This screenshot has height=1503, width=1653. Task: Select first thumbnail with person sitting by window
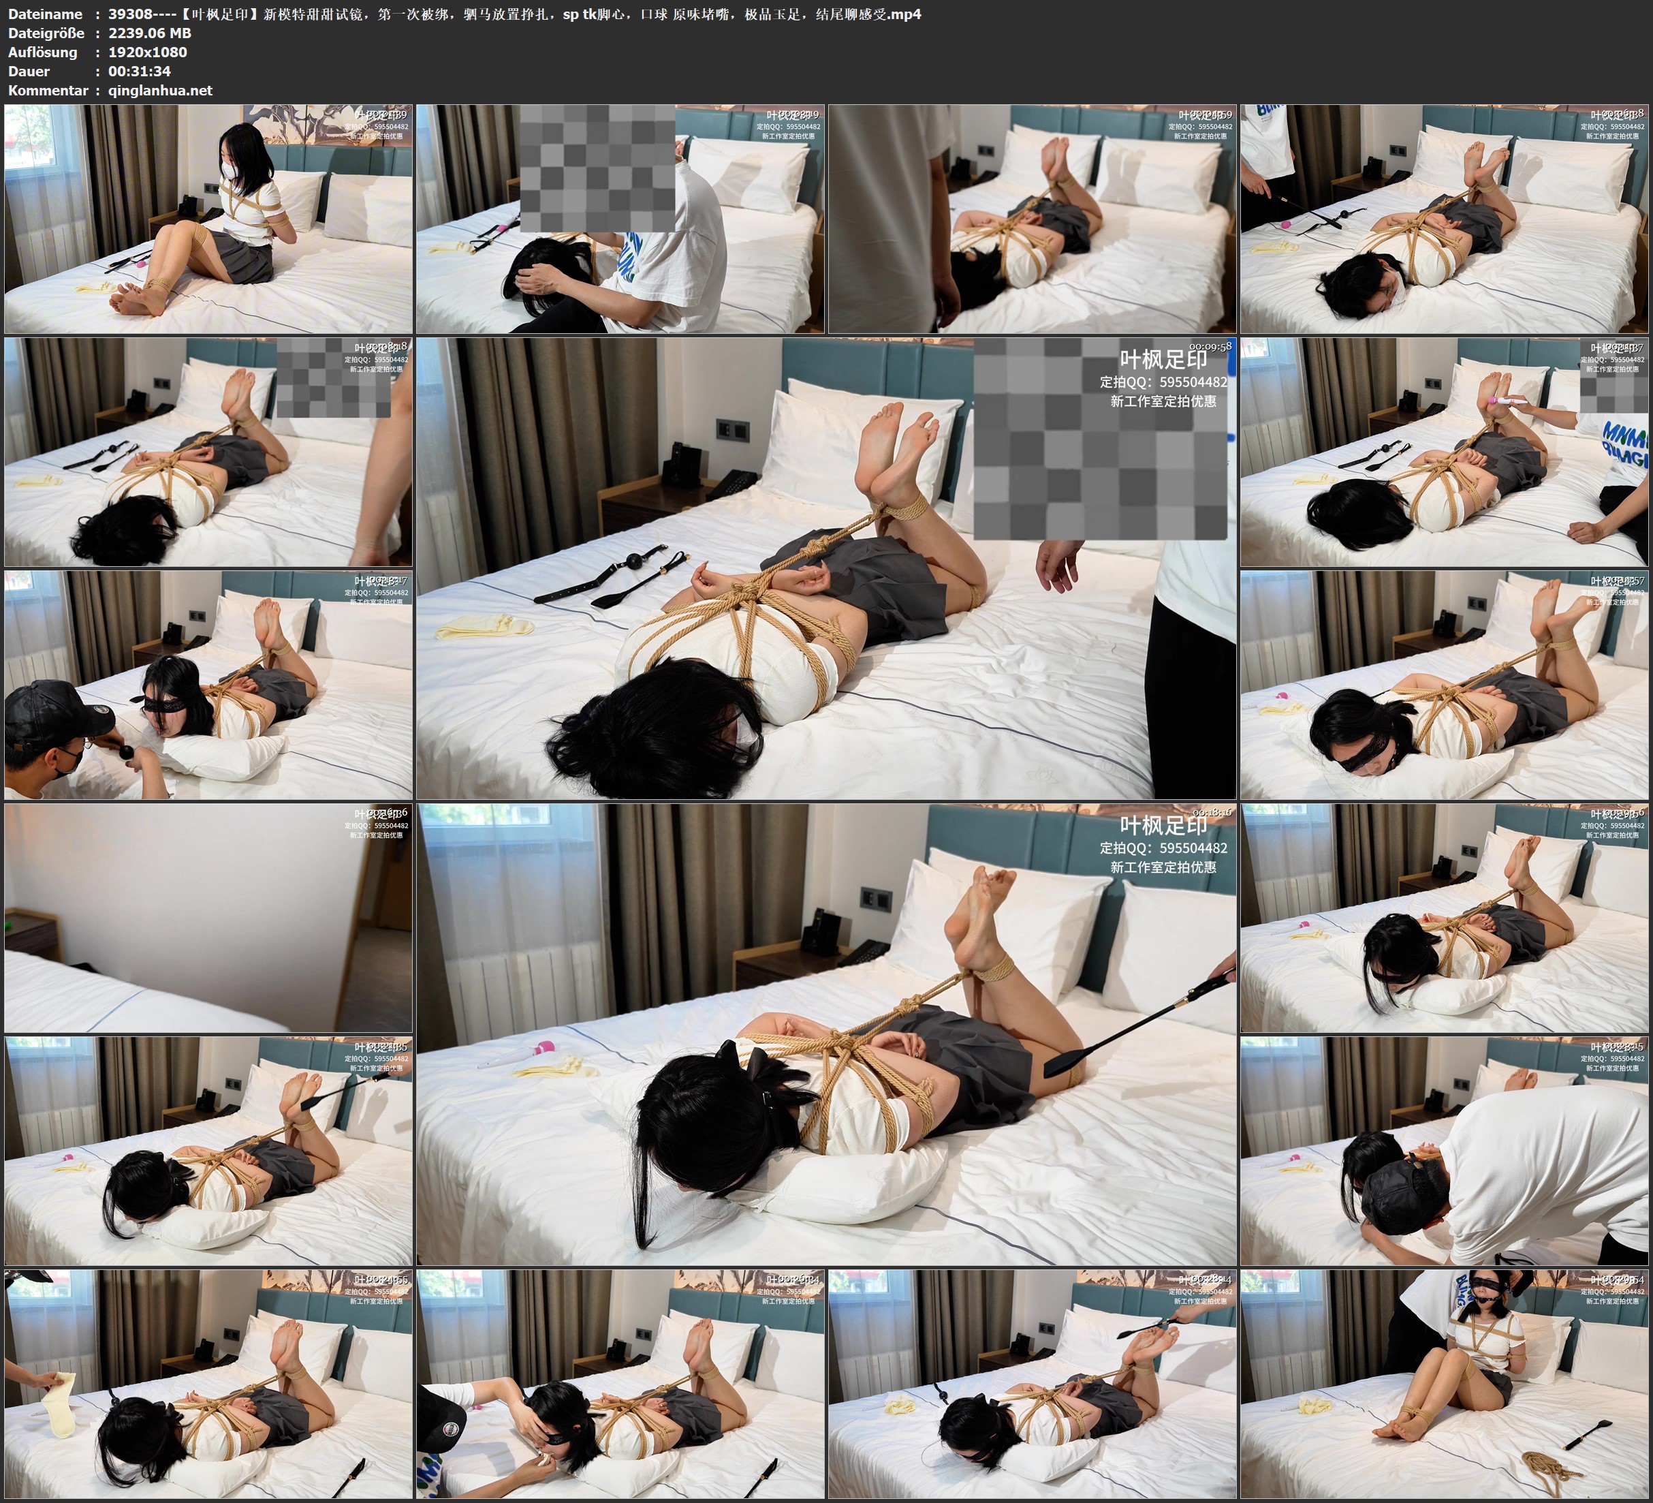click(x=208, y=219)
